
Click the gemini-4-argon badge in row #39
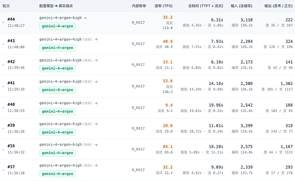tap(57, 132)
